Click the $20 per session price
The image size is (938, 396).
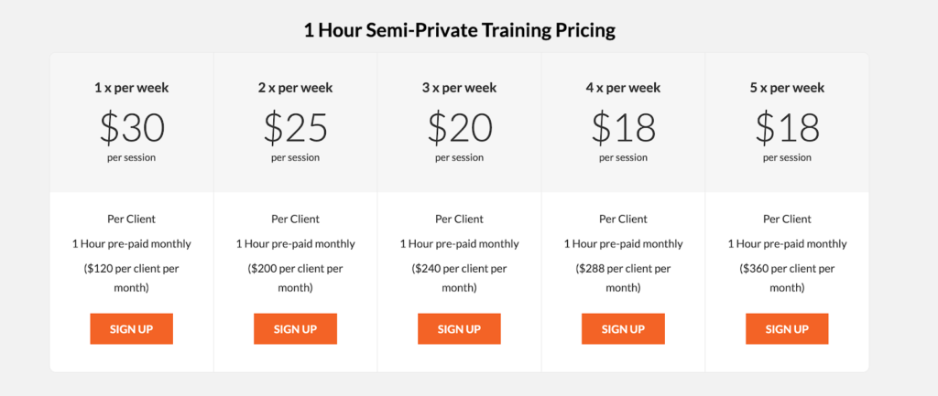pyautogui.click(x=459, y=128)
